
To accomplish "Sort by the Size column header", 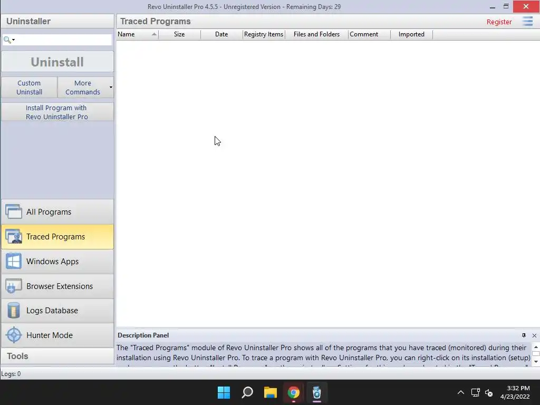I will [x=179, y=34].
